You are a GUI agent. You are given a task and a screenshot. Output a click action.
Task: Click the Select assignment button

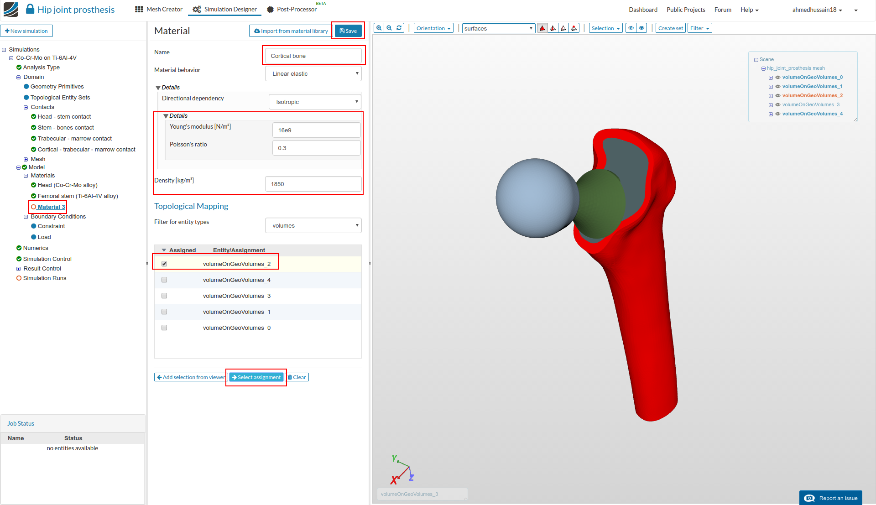[x=256, y=377]
